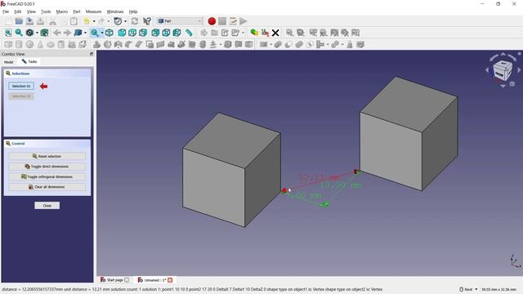Viewport: 523px width, 294px height.
Task: Click the Extrude tool icon
Action: (96, 44)
